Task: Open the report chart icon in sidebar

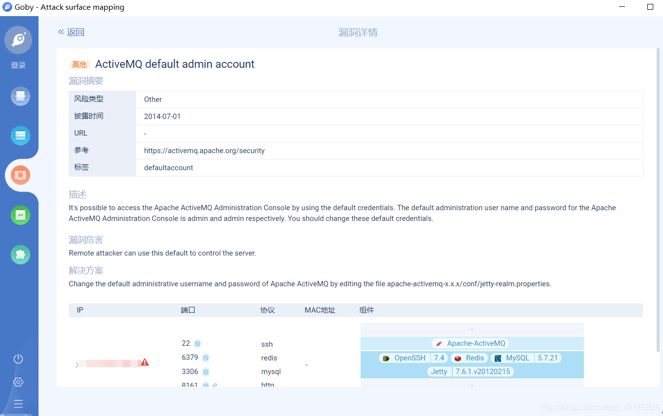Action: click(x=20, y=215)
